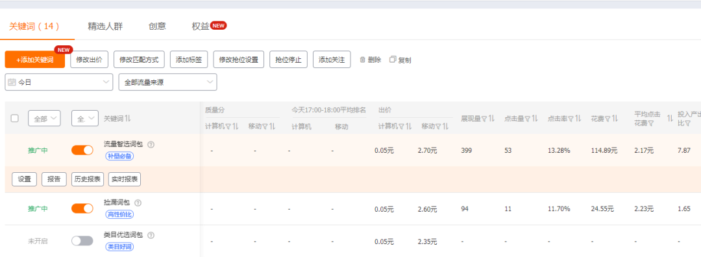Filter 点击率 column with funnel icon
The image size is (701, 257).
coord(571,118)
